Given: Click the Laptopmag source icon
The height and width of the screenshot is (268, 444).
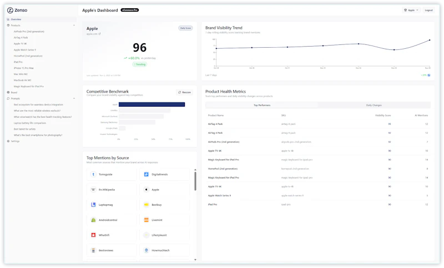Looking at the screenshot, I should click(93, 205).
